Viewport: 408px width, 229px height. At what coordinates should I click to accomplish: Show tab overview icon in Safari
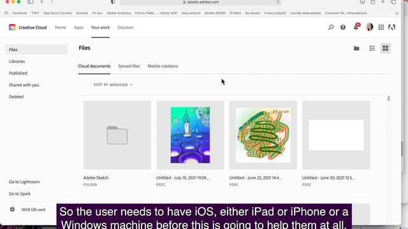pos(393,2)
